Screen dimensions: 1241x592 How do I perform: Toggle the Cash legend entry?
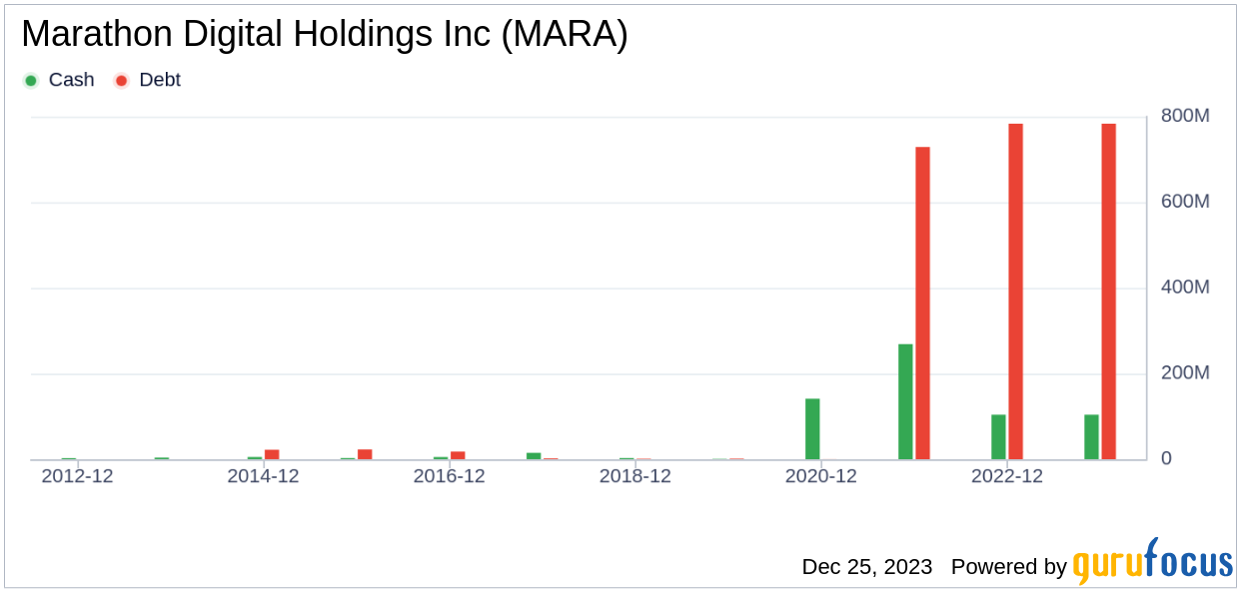[x=59, y=80]
